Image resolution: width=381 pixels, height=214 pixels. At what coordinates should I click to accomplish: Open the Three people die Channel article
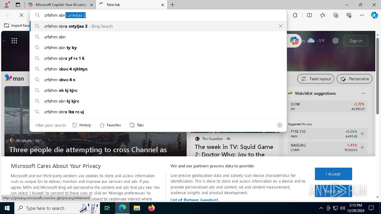pyautogui.click(x=88, y=150)
